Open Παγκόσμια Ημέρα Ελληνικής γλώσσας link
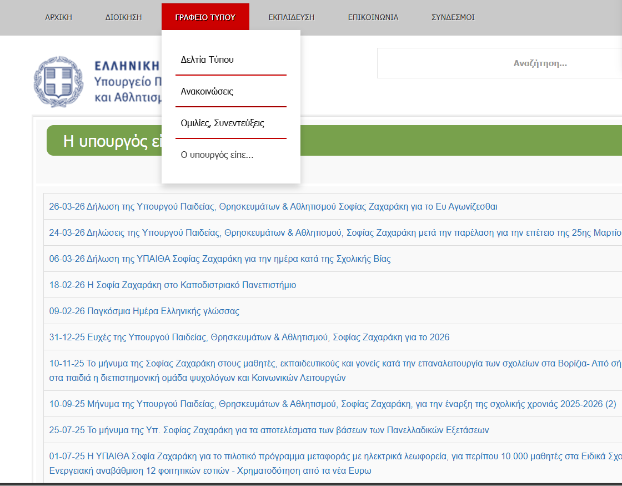This screenshot has height=486, width=622. (x=144, y=311)
